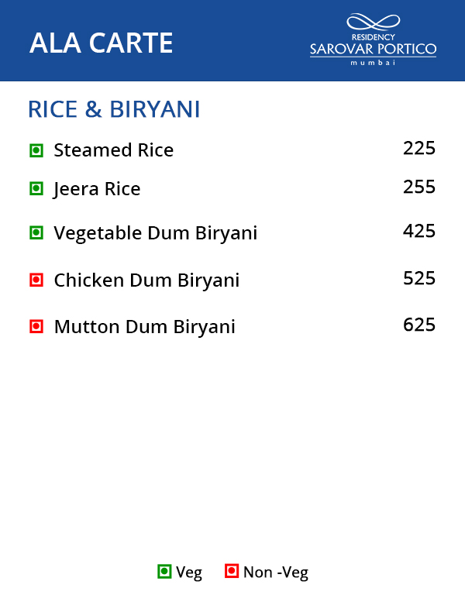Click the 625 price for Mutton Biryani
Screen dimensions: 465x595
click(419, 325)
